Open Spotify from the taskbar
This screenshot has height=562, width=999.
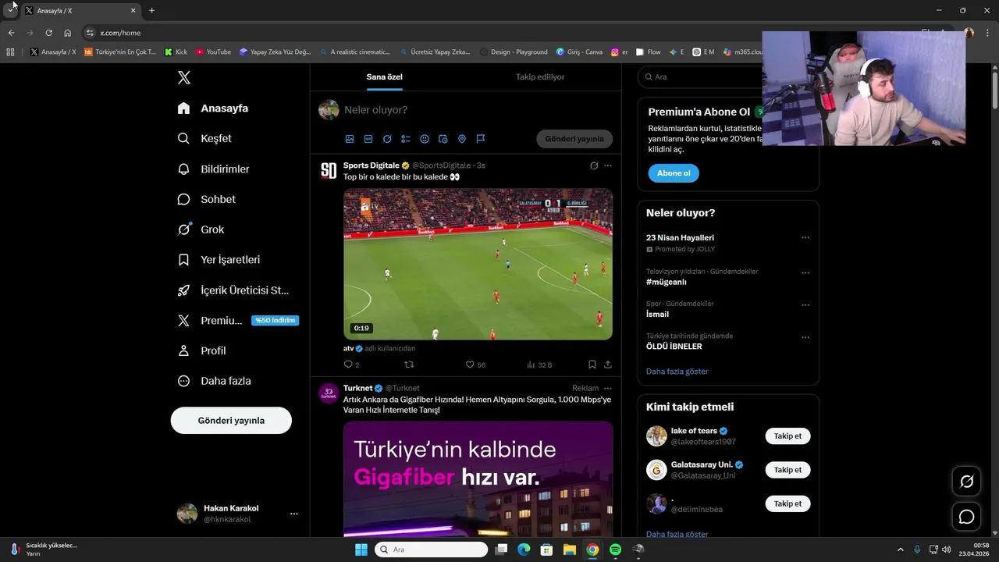tap(615, 550)
